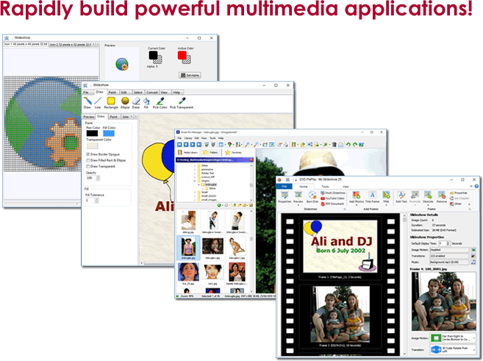
Task: Click the Folders panel button
Action: [x=211, y=152]
